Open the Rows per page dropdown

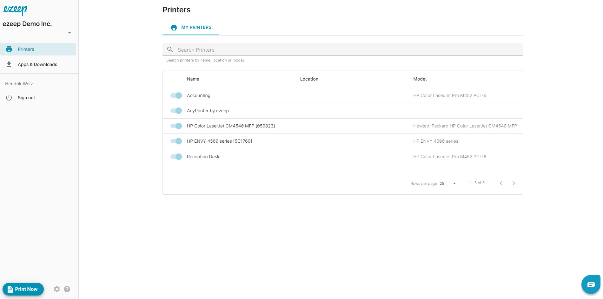coord(448,184)
